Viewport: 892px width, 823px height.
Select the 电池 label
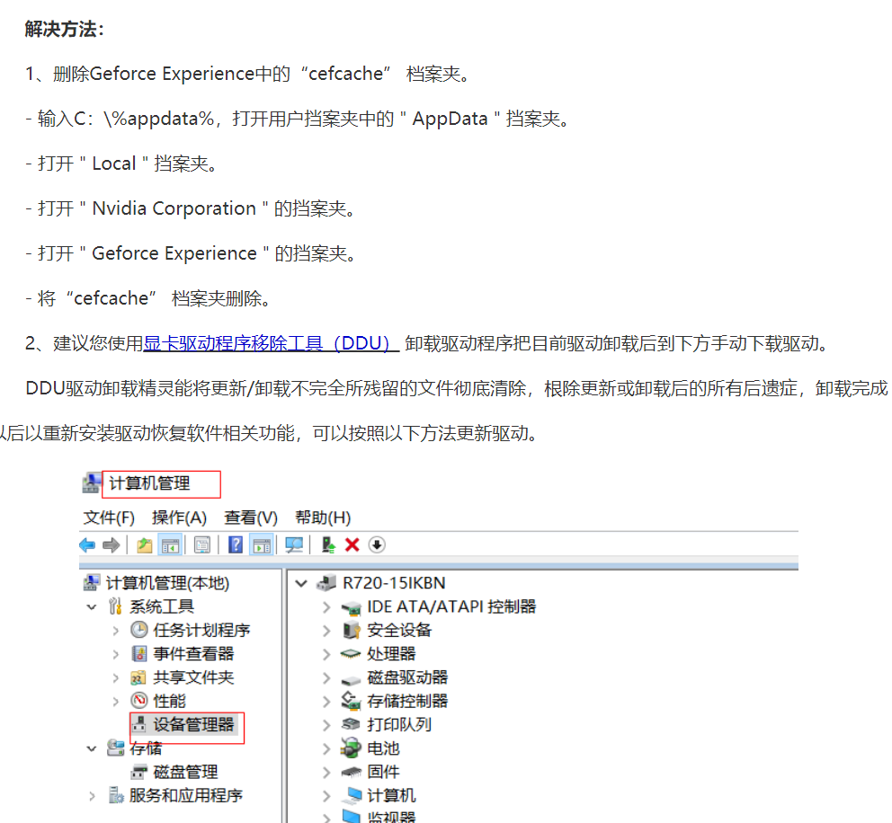point(383,748)
